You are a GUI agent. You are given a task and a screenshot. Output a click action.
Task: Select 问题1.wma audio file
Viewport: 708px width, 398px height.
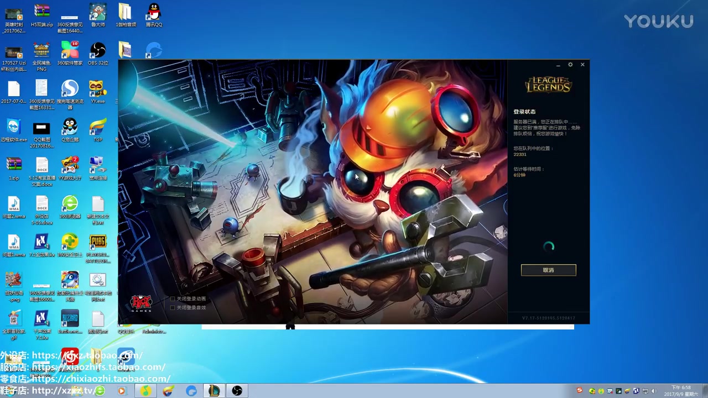pos(14,245)
